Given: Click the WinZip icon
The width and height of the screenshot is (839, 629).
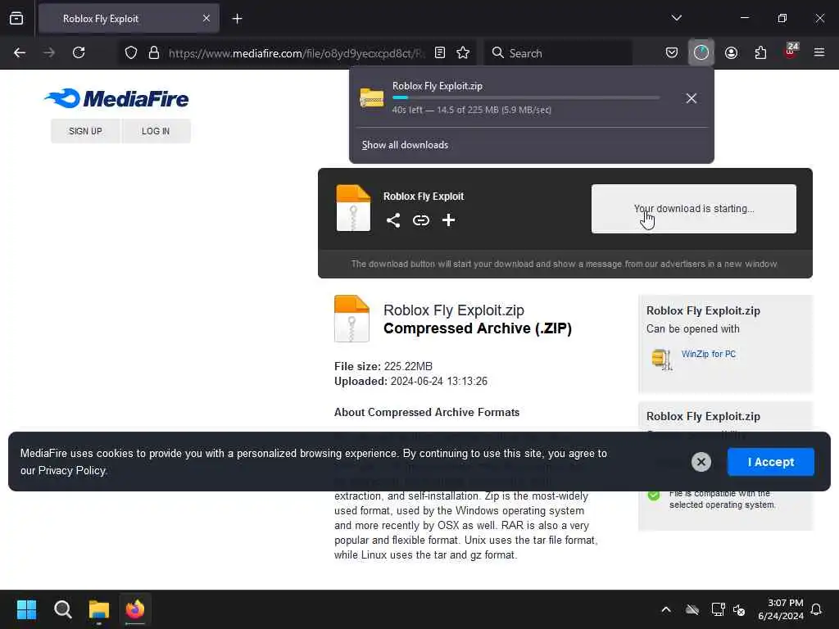Looking at the screenshot, I should (x=662, y=359).
